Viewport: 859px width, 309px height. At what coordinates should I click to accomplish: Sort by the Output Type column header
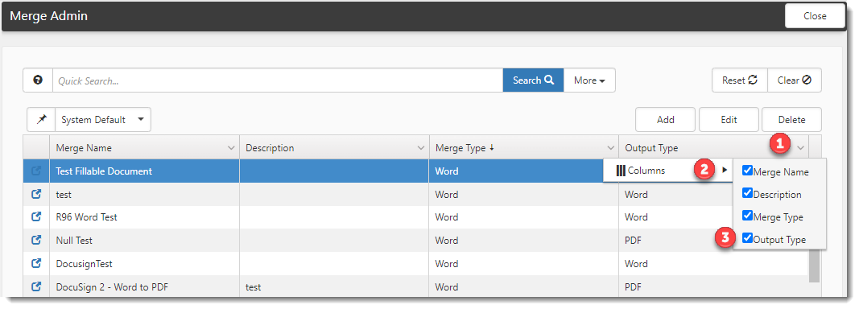point(651,148)
